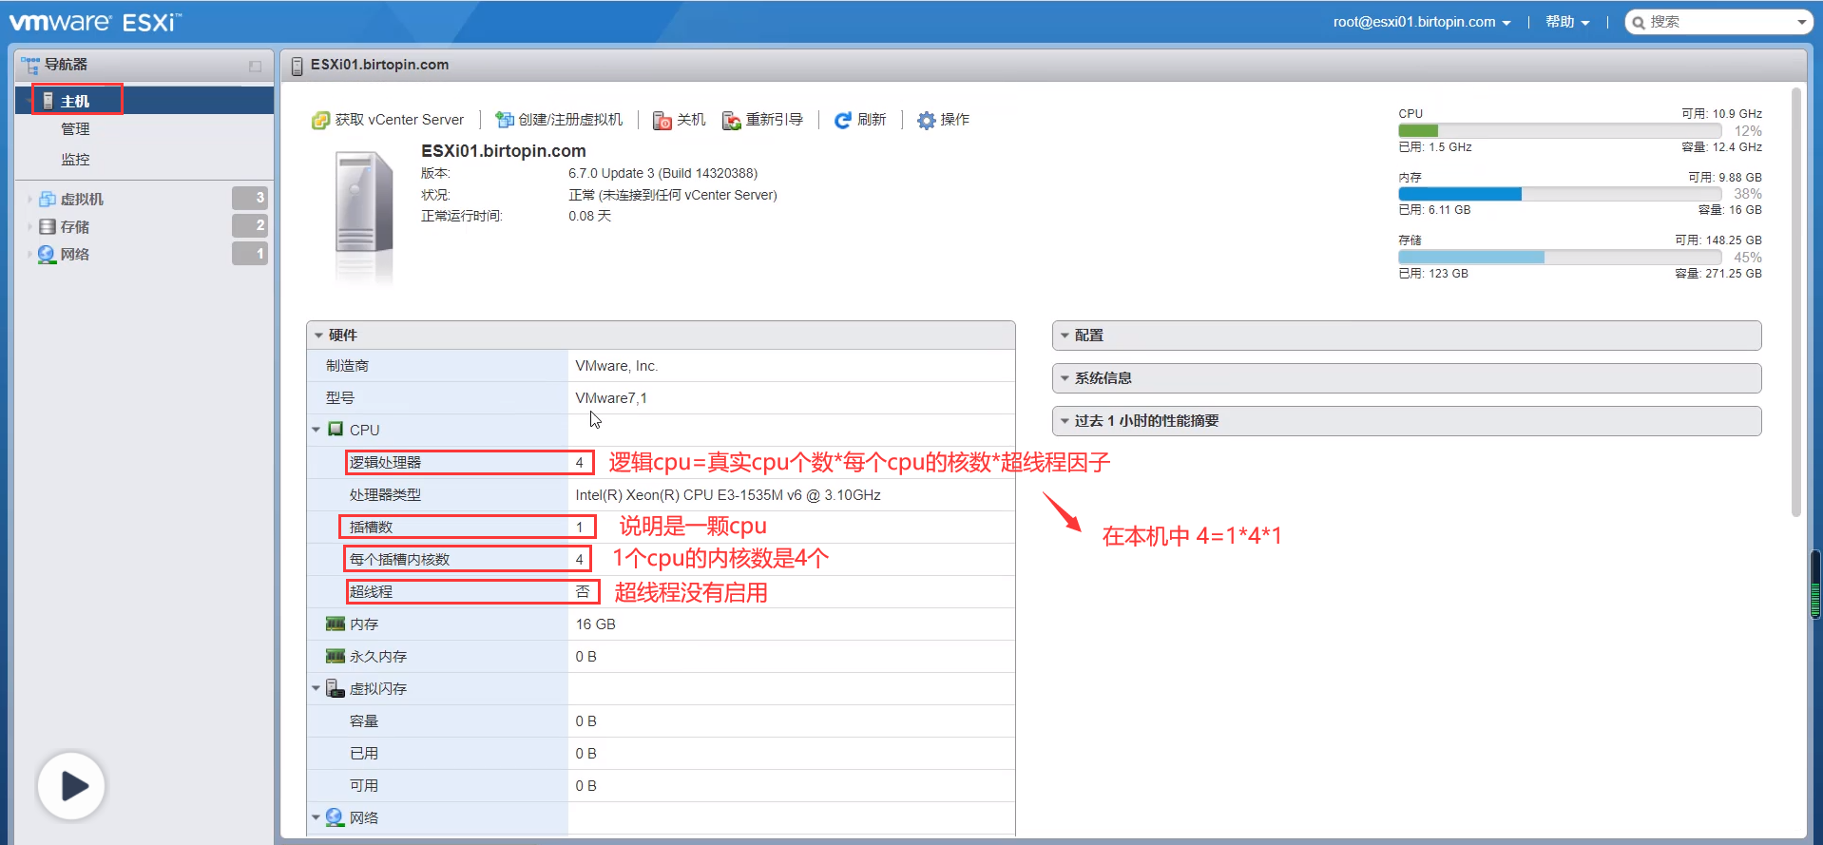Image resolution: width=1823 pixels, height=845 pixels.
Task: Click the network count badge 1
Action: tap(250, 254)
